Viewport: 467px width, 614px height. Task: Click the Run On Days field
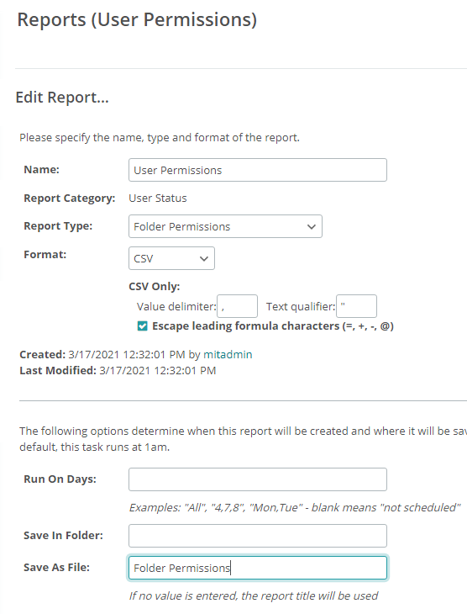pyautogui.click(x=257, y=479)
